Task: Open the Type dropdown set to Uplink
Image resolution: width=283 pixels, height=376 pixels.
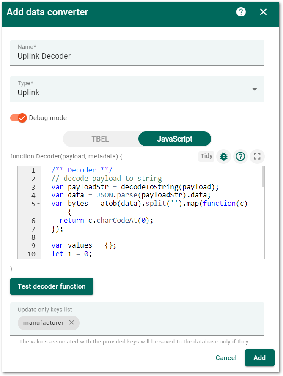Action: pyautogui.click(x=137, y=89)
